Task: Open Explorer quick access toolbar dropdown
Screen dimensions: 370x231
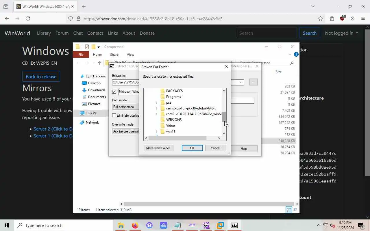Action: coord(99,47)
